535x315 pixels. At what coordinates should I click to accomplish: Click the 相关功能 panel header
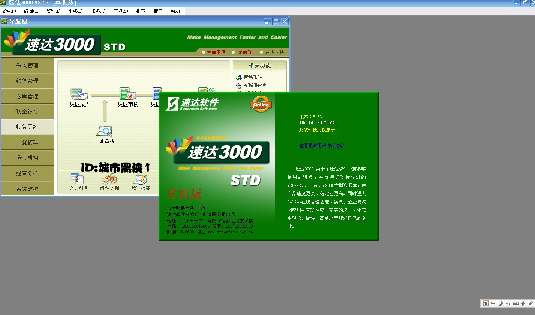coord(259,66)
